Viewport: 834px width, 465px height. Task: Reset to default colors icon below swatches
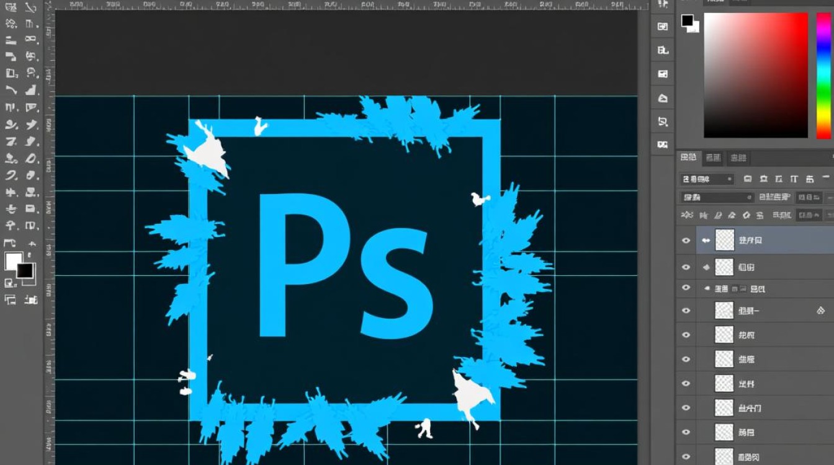[10, 283]
